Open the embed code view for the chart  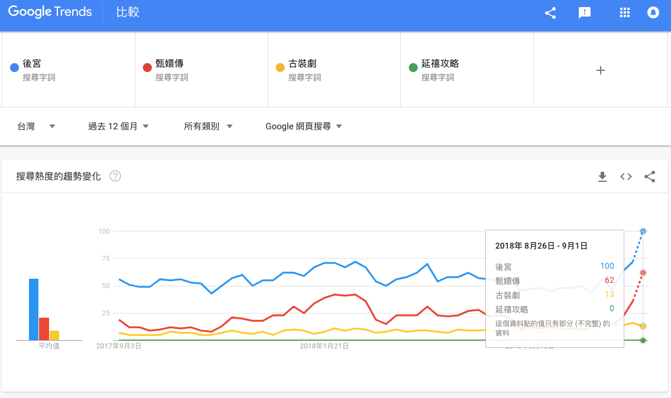pos(625,176)
